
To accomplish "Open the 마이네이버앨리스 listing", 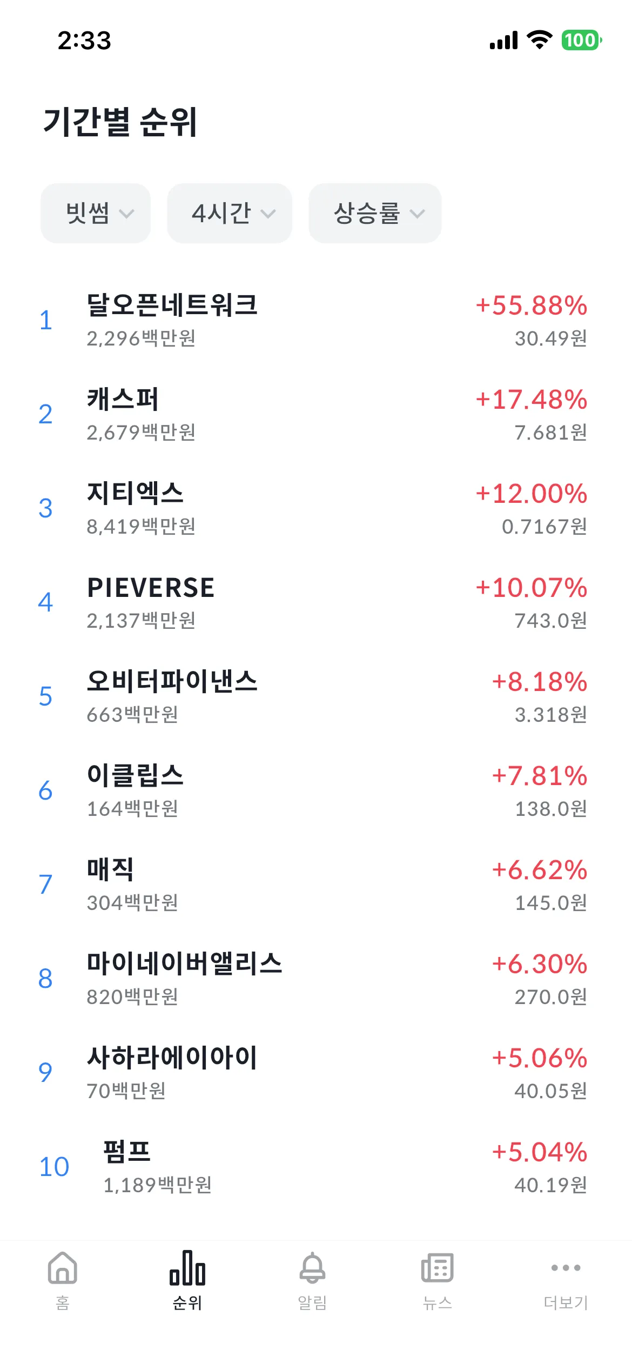I will coord(186,963).
